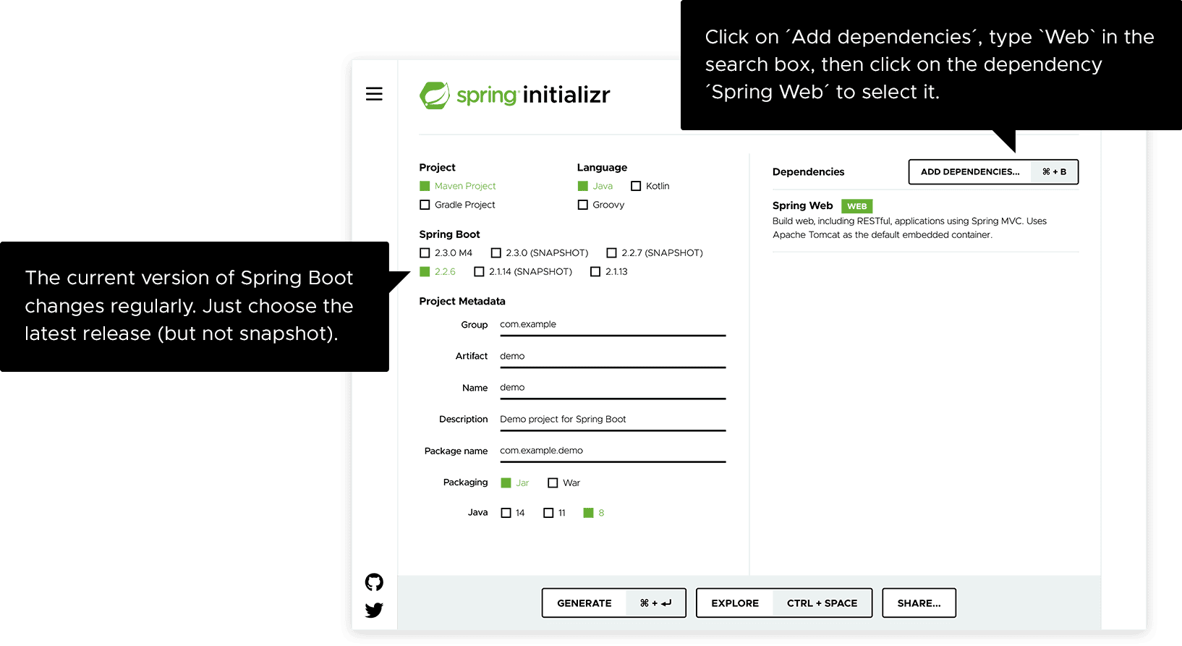The width and height of the screenshot is (1182, 646).
Task: Choose Java version 8
Action: click(594, 513)
